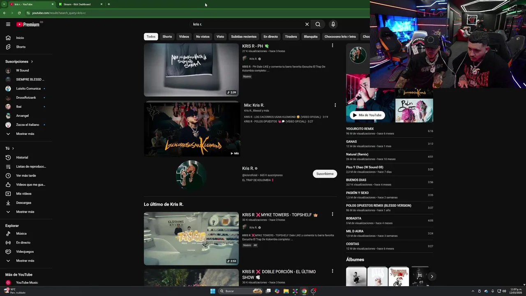Click the YouTube Premium logo

29,24
